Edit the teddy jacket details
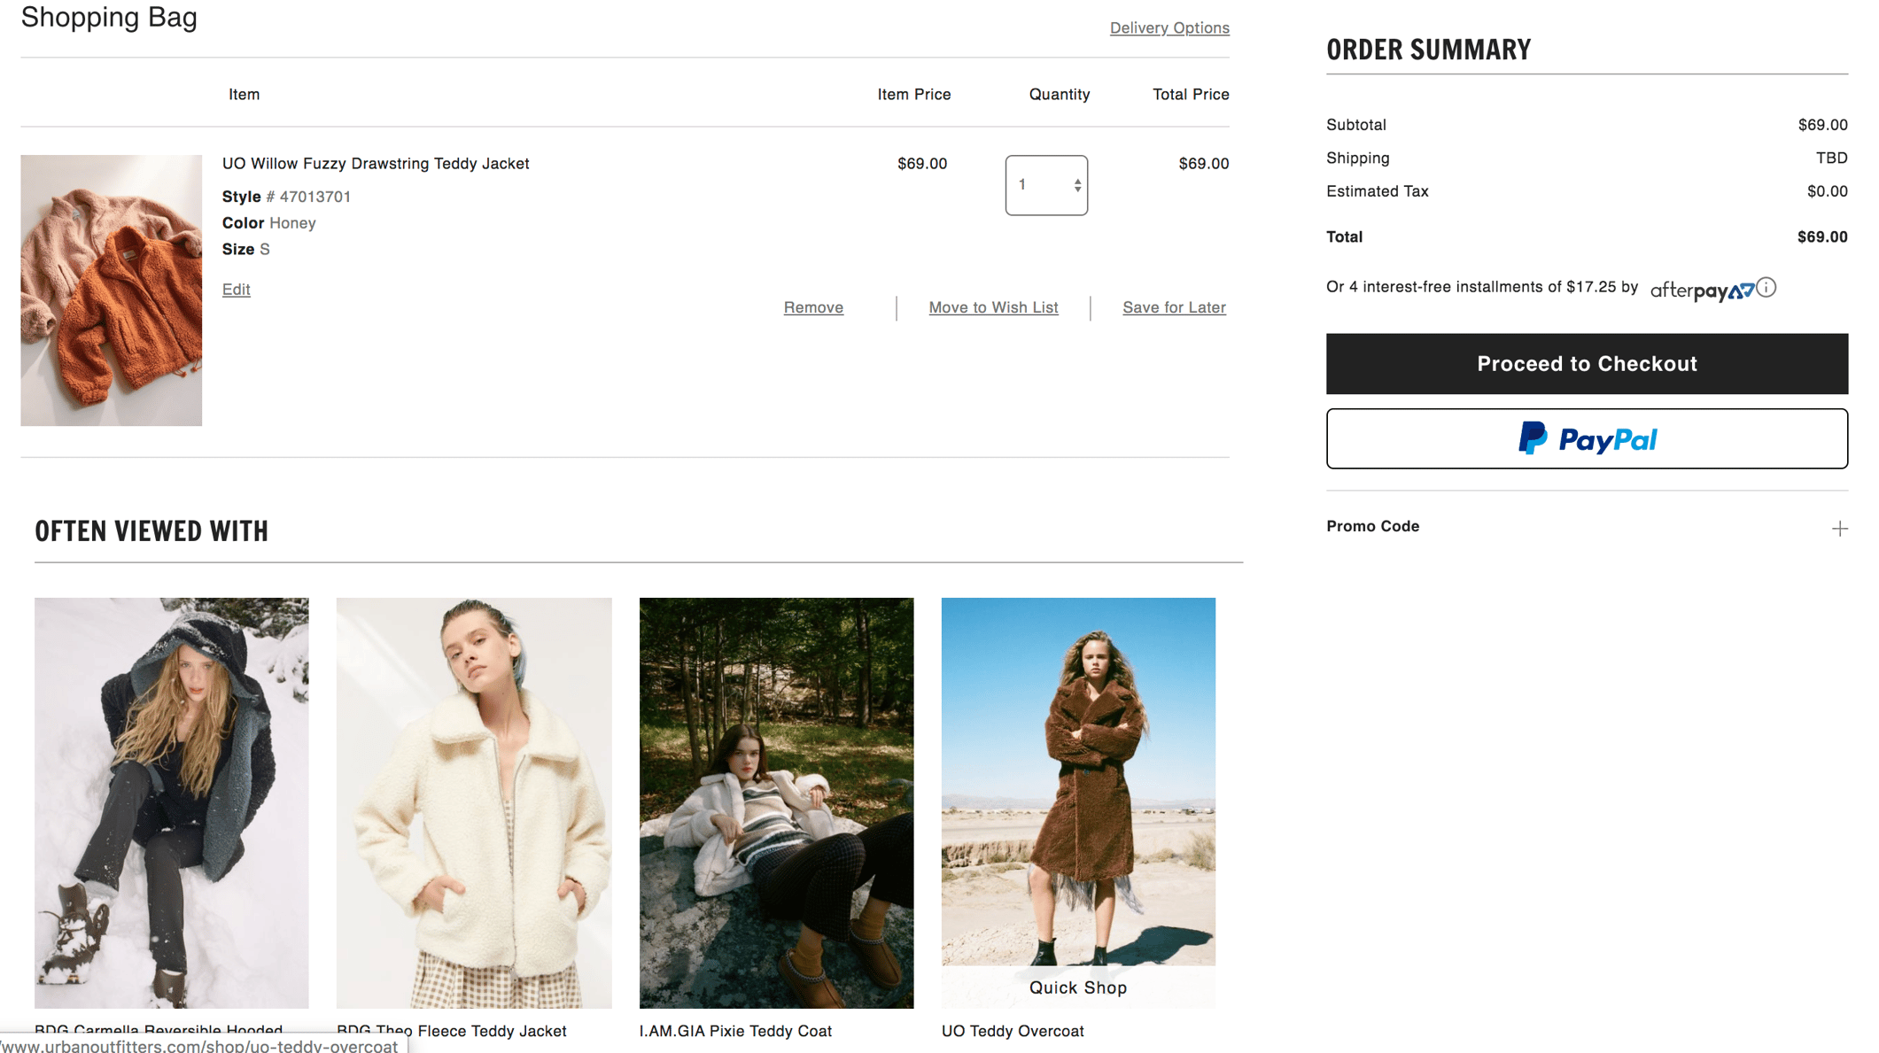The height and width of the screenshot is (1053, 1879). 236,290
